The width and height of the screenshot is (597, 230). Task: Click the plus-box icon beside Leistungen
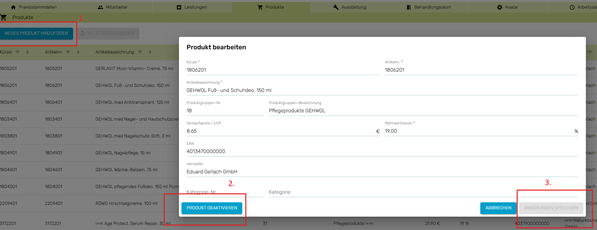179,7
